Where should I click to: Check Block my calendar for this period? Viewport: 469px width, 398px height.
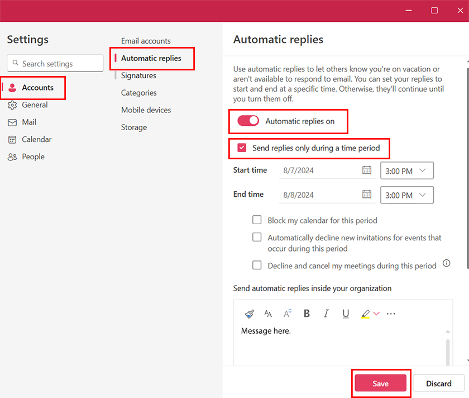coord(257,220)
